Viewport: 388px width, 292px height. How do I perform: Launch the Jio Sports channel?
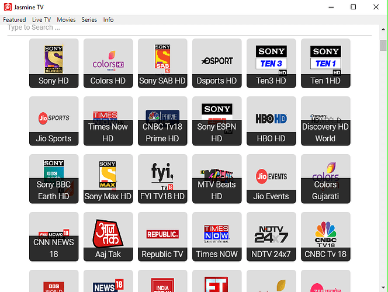[x=54, y=121]
